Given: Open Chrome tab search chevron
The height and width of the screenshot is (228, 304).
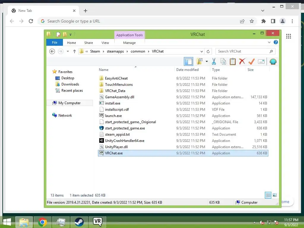Looking at the screenshot, I should [x=263, y=11].
